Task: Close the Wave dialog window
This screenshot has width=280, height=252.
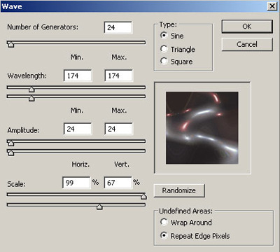Action: [272, 6]
